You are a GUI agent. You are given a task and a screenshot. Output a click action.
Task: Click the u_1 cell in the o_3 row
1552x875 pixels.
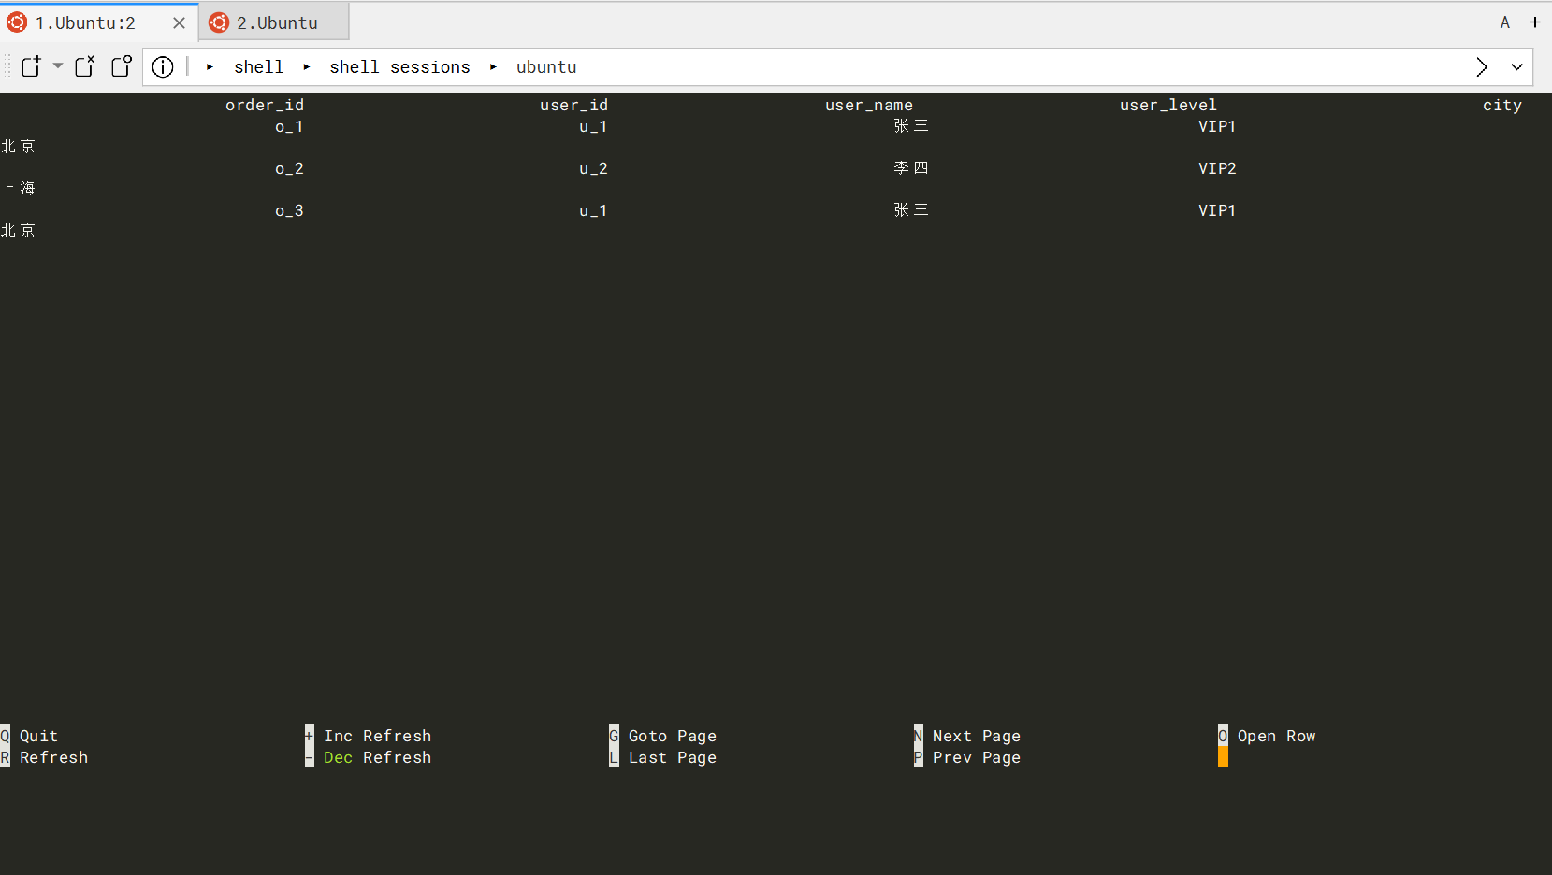point(593,210)
